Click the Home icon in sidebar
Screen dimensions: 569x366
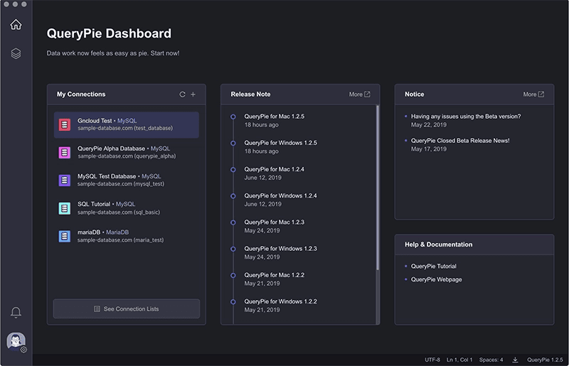coord(16,25)
